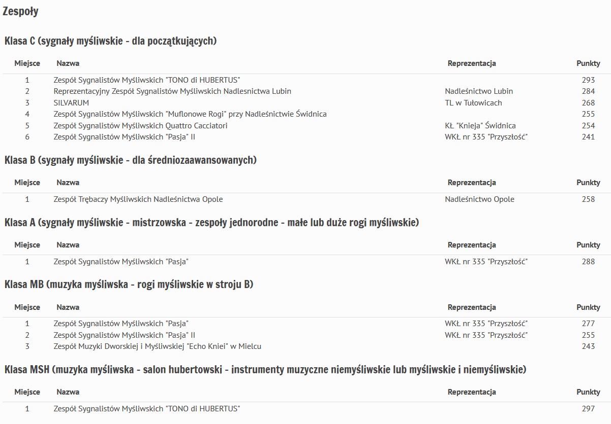This screenshot has height=424, width=611.
Task: Select the "Quattro Cacciatori" team name
Action: [x=140, y=126]
